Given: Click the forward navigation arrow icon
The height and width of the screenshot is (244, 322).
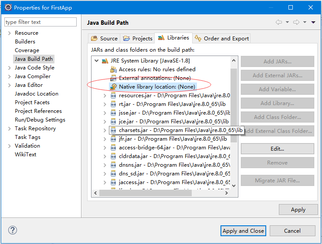Looking at the screenshot, I should click(x=296, y=22).
